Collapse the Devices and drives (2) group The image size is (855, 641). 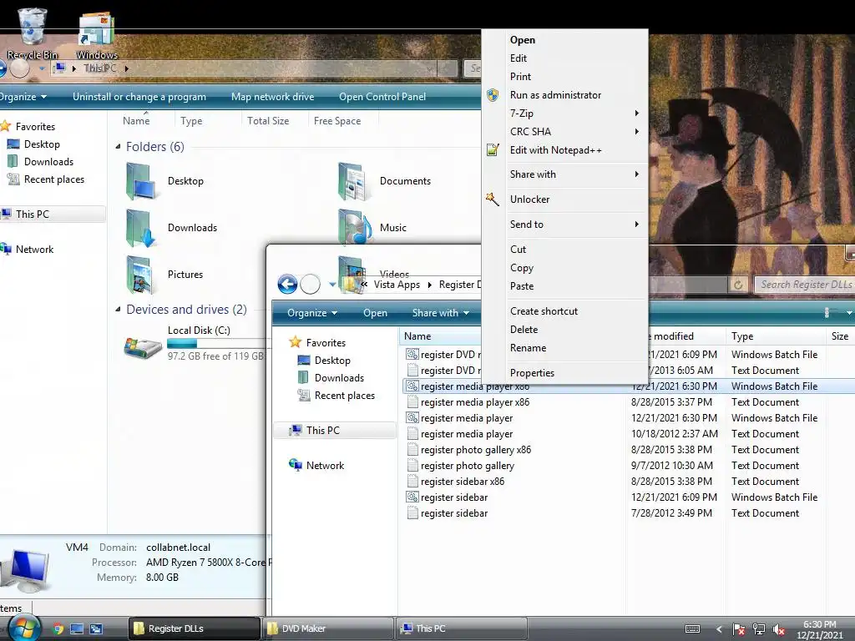(118, 310)
